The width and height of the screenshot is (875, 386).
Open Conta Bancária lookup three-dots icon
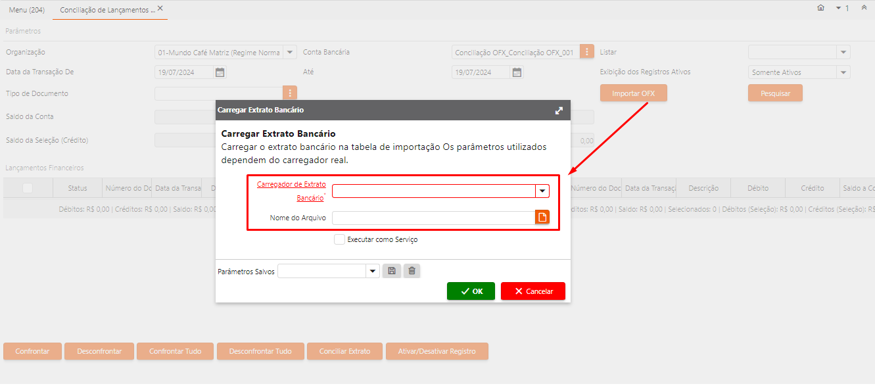[587, 51]
